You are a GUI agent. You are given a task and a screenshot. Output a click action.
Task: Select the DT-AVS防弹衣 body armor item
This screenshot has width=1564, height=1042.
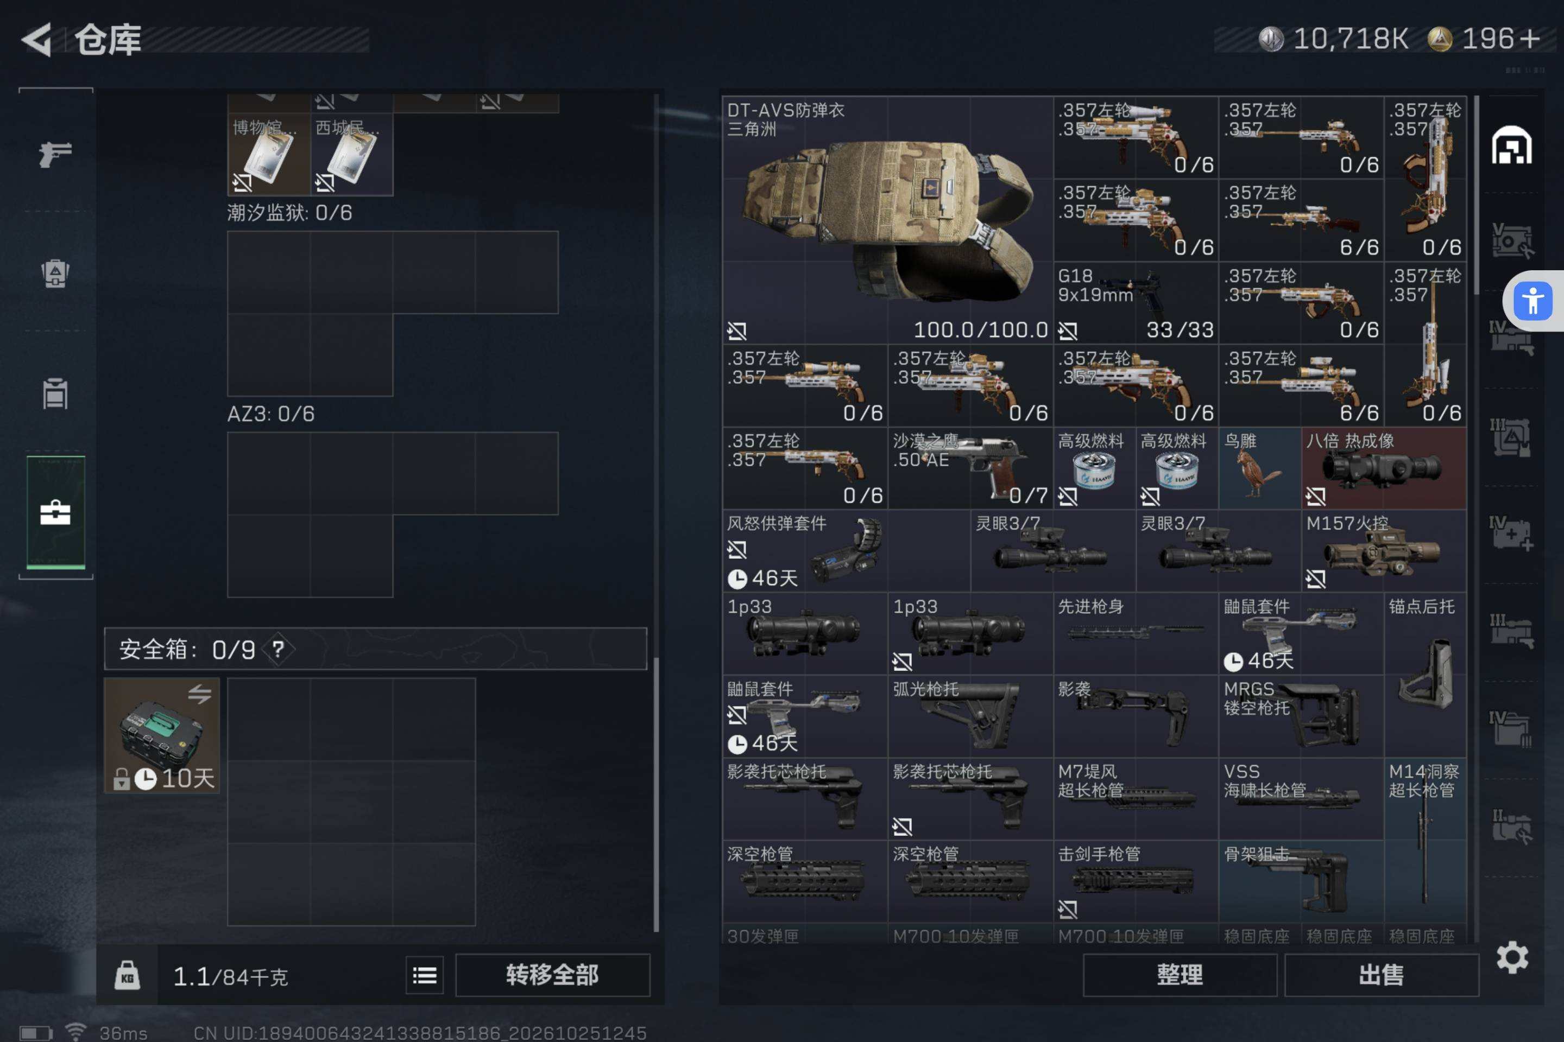click(x=888, y=220)
